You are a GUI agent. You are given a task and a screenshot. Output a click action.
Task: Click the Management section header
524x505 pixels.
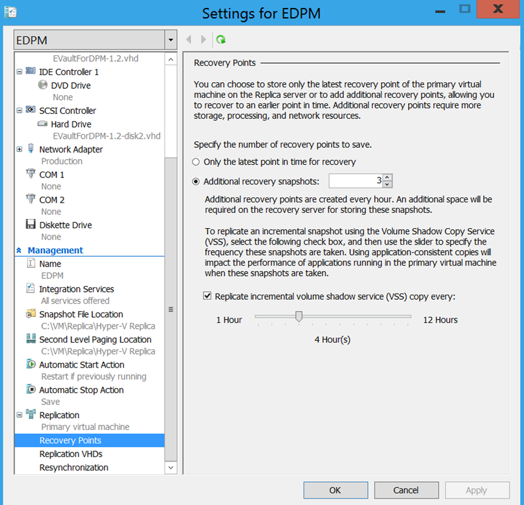click(x=55, y=251)
